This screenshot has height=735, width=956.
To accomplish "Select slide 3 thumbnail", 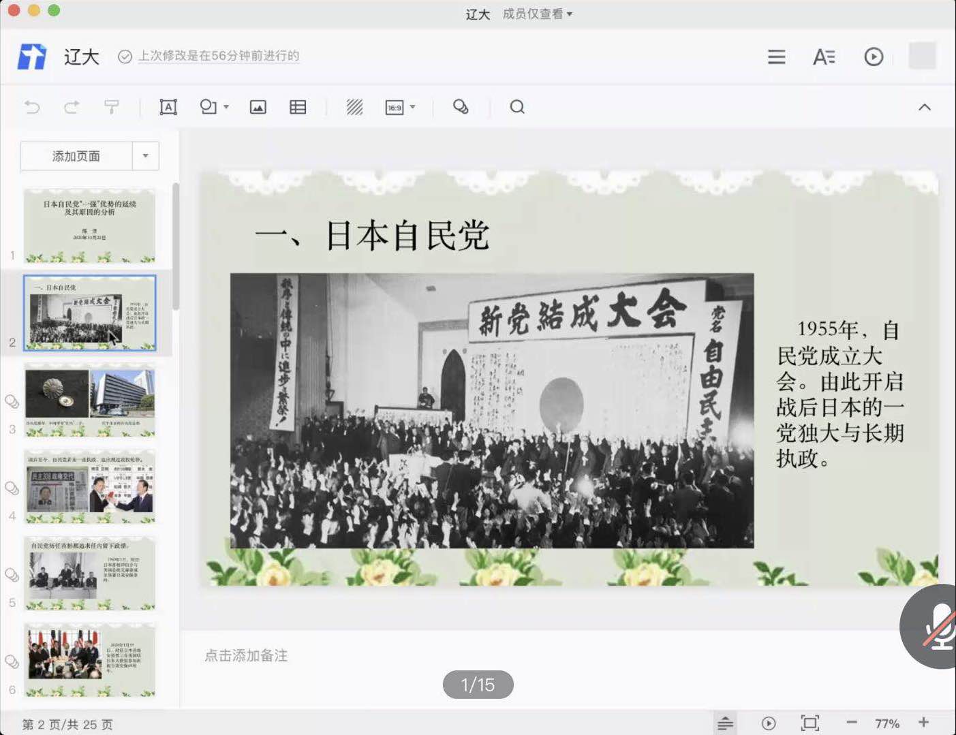I will tap(89, 400).
